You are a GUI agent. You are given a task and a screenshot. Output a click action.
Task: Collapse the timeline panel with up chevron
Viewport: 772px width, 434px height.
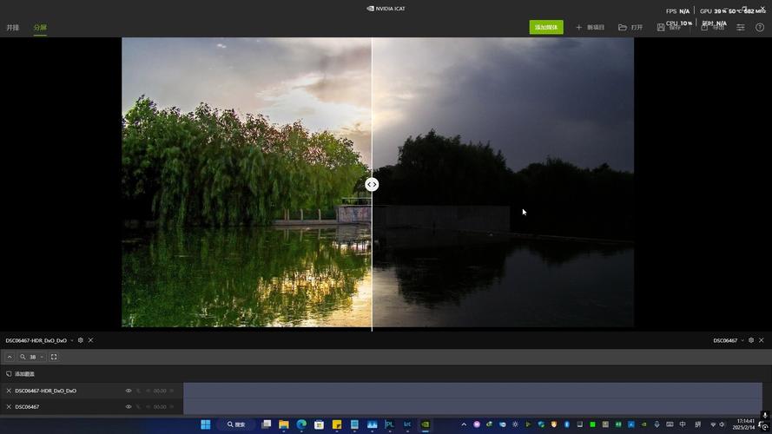tap(10, 357)
